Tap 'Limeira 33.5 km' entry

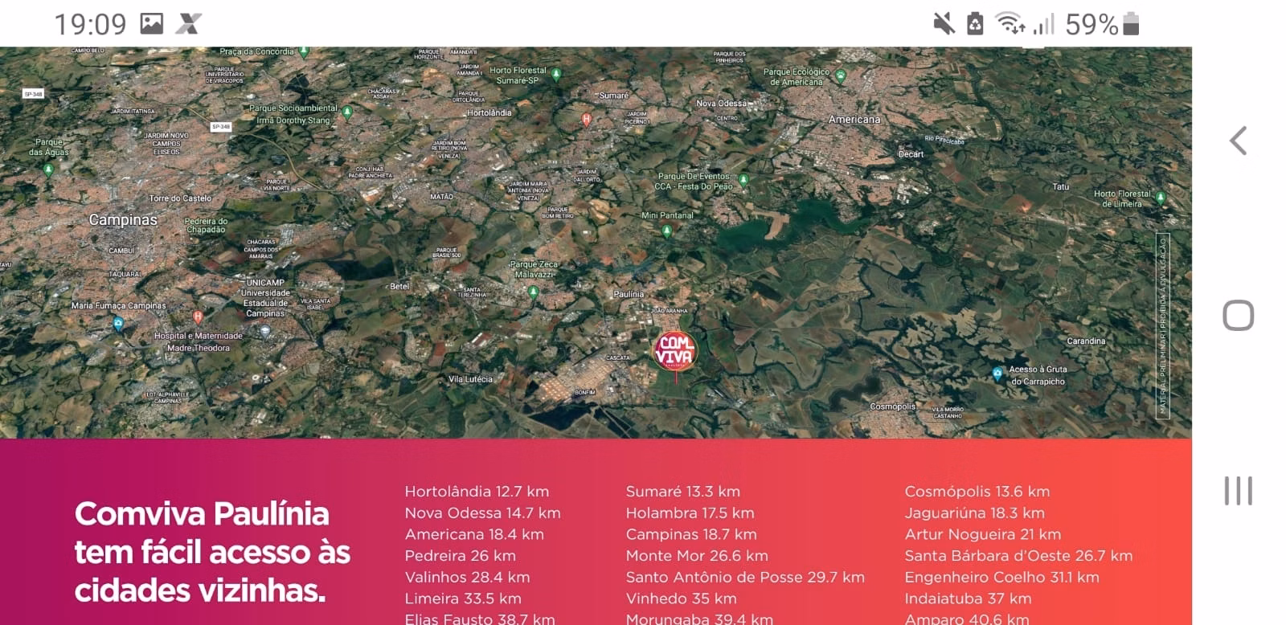463,598
